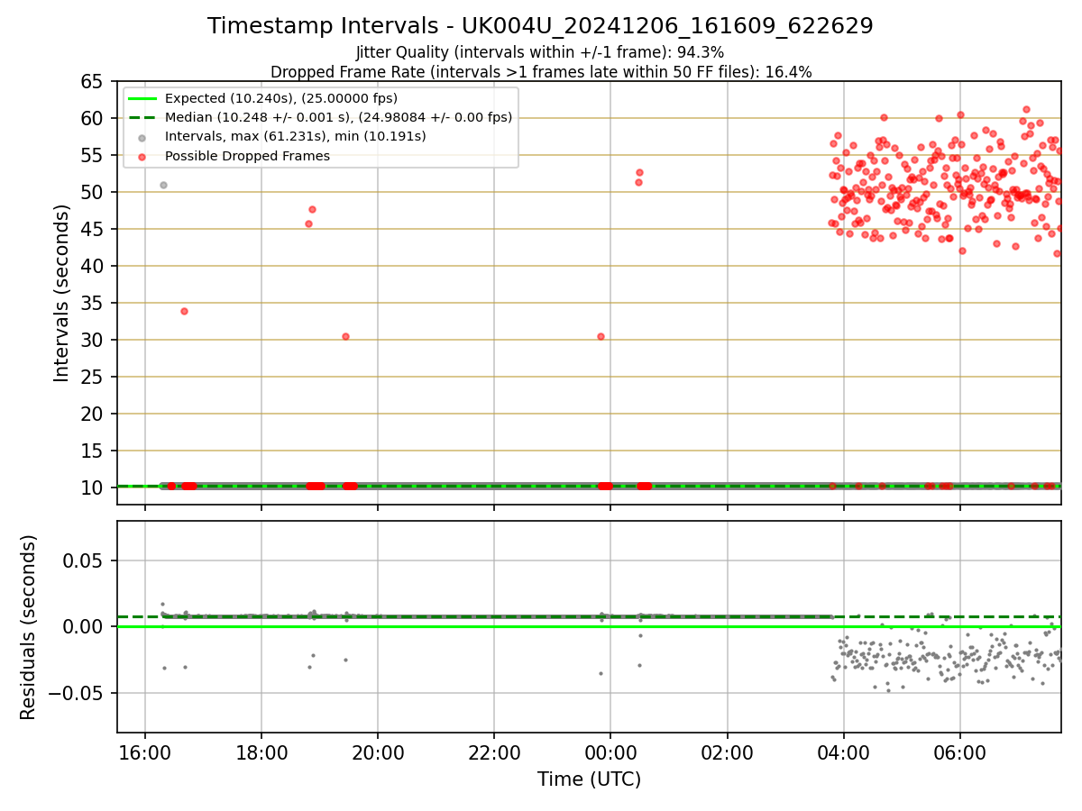Click the '04:00' x-axis tick label
1082x811 pixels.
point(843,752)
